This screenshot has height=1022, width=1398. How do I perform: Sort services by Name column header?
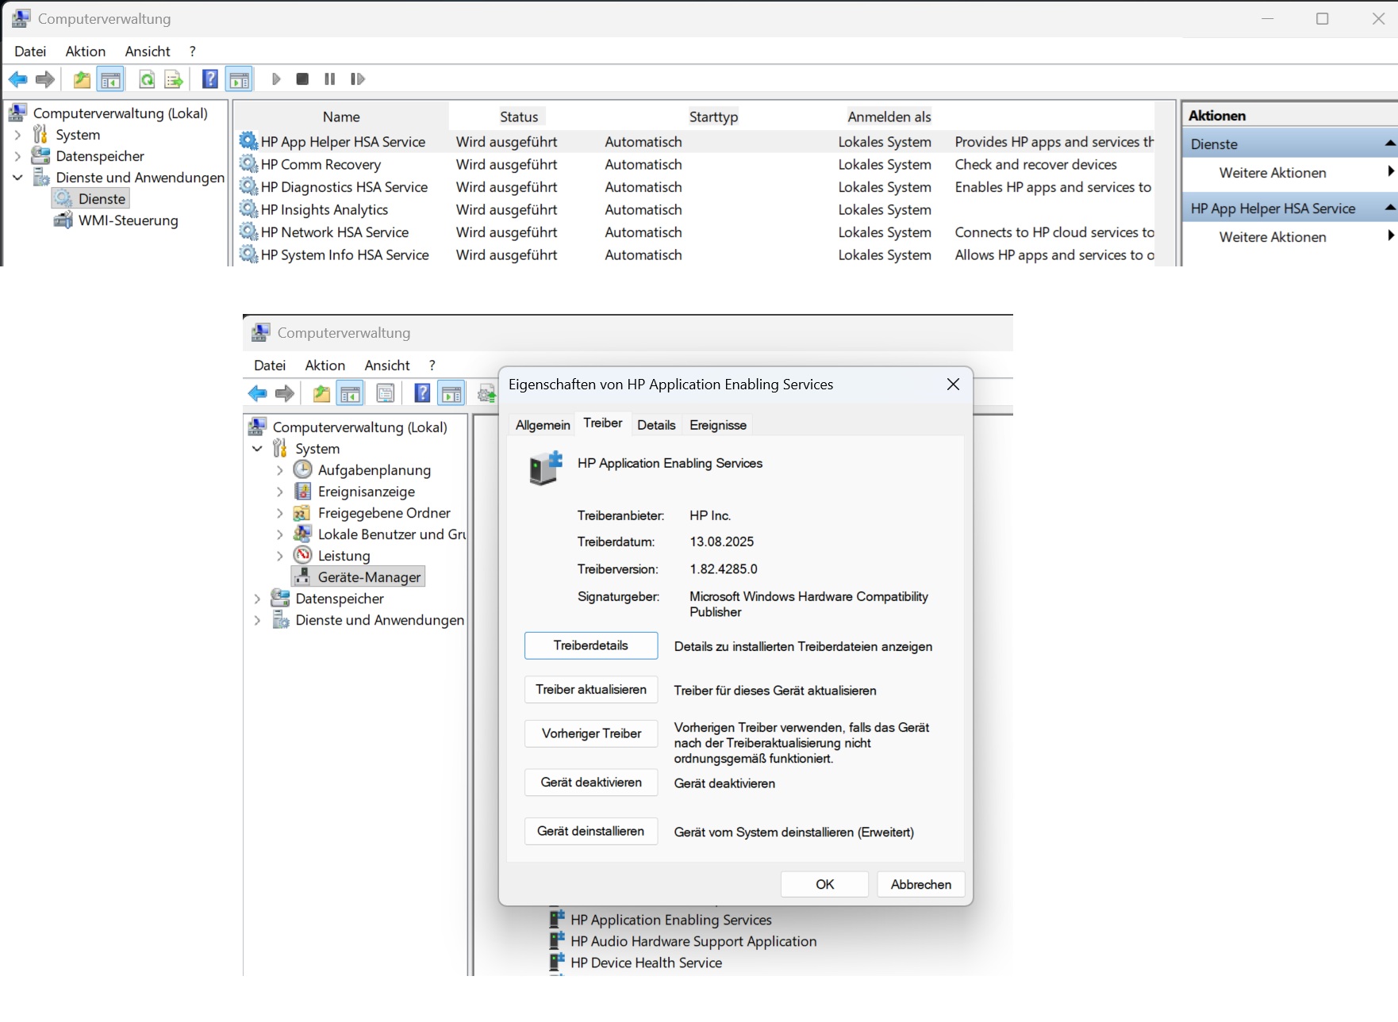pyautogui.click(x=341, y=117)
